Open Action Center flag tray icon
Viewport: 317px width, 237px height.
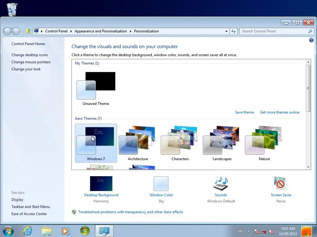click(x=256, y=231)
